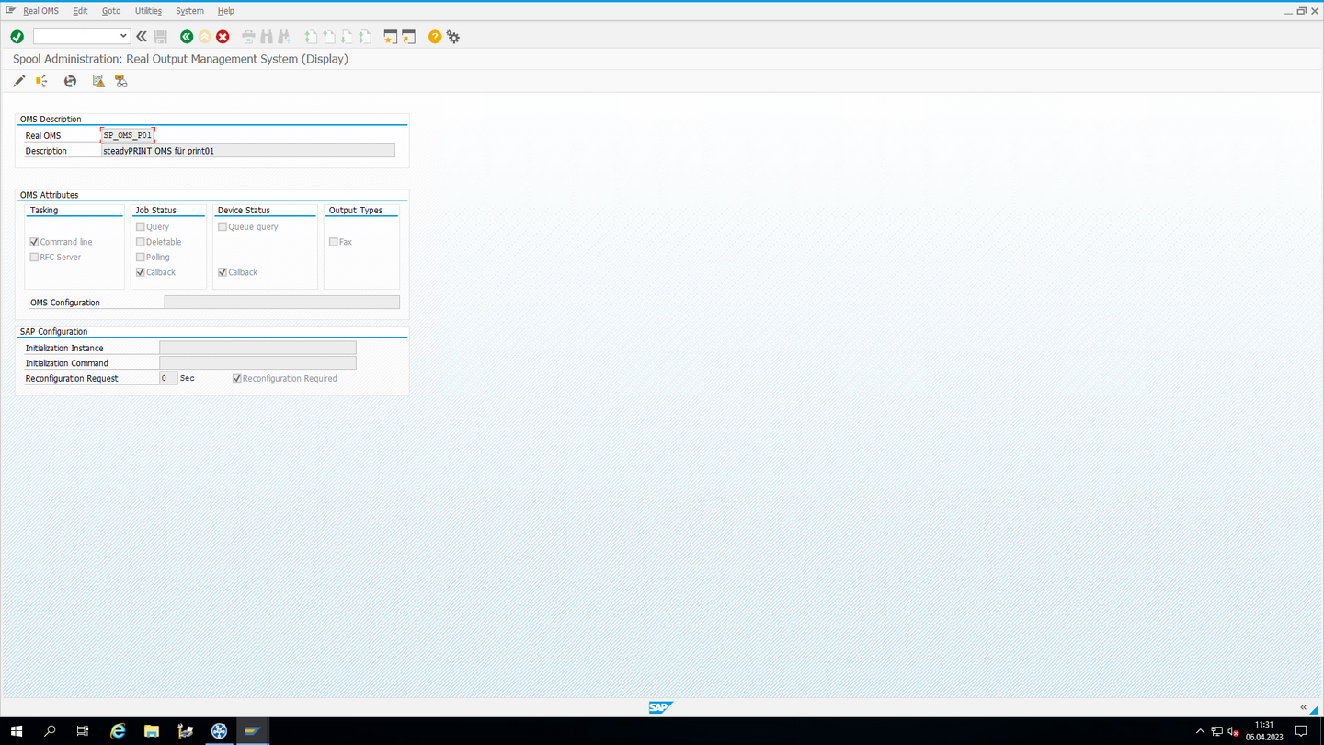Toggle the Queue query checkbox
This screenshot has width=1324, height=745.
tap(223, 227)
